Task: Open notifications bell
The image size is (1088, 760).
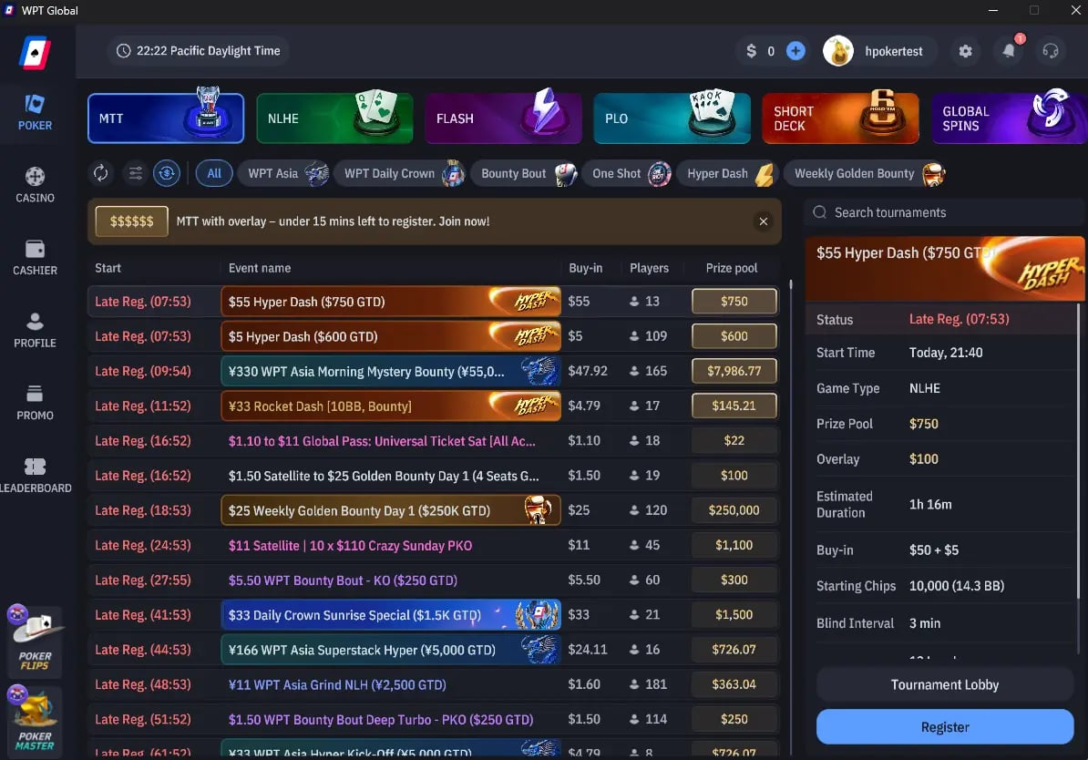Action: point(1009,50)
